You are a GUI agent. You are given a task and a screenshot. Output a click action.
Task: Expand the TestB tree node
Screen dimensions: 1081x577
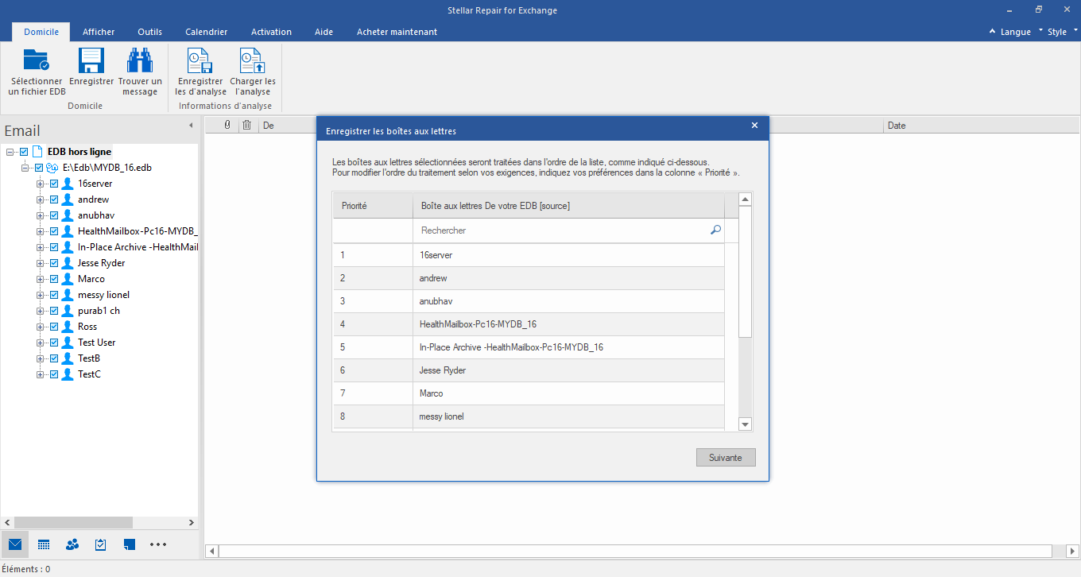click(40, 358)
